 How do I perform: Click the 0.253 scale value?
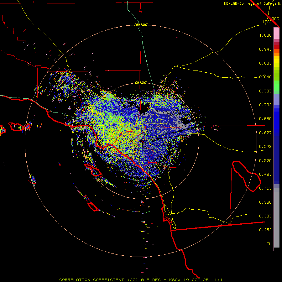[x=265, y=230]
